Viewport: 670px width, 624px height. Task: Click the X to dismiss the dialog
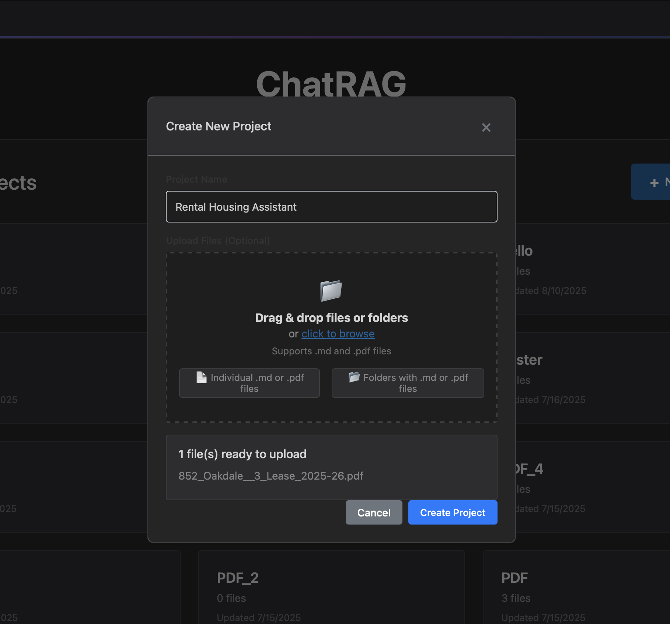tap(486, 127)
